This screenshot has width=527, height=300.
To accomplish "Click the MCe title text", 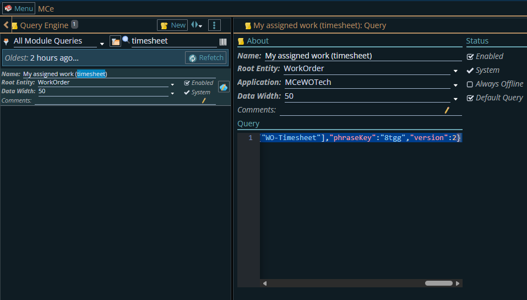I will [x=46, y=9].
